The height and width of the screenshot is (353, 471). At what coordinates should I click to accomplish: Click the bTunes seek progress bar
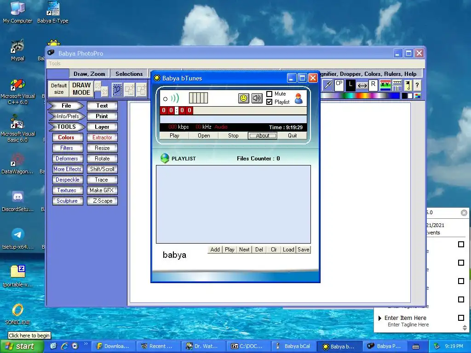pos(250,110)
